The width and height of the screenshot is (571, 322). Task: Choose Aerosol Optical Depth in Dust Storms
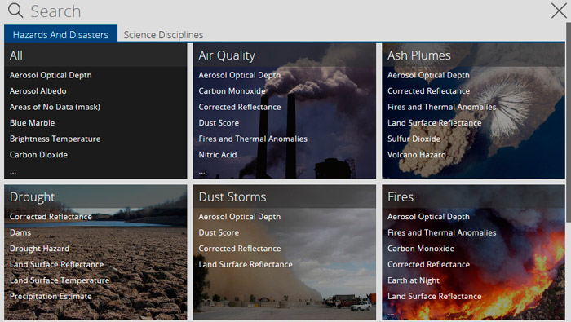[240, 217]
